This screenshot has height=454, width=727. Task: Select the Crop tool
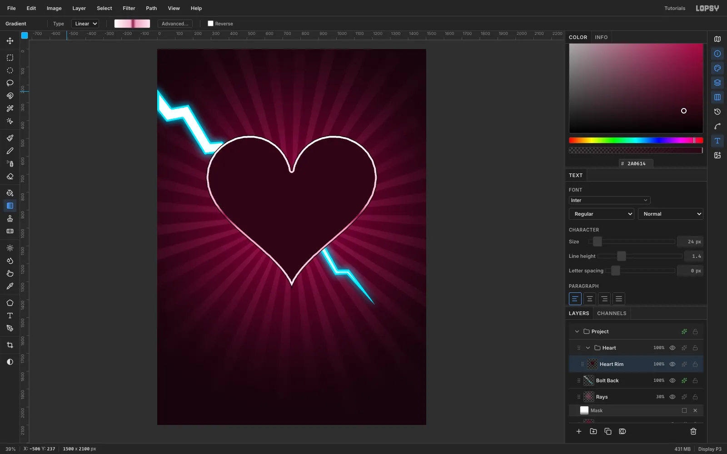coord(10,345)
